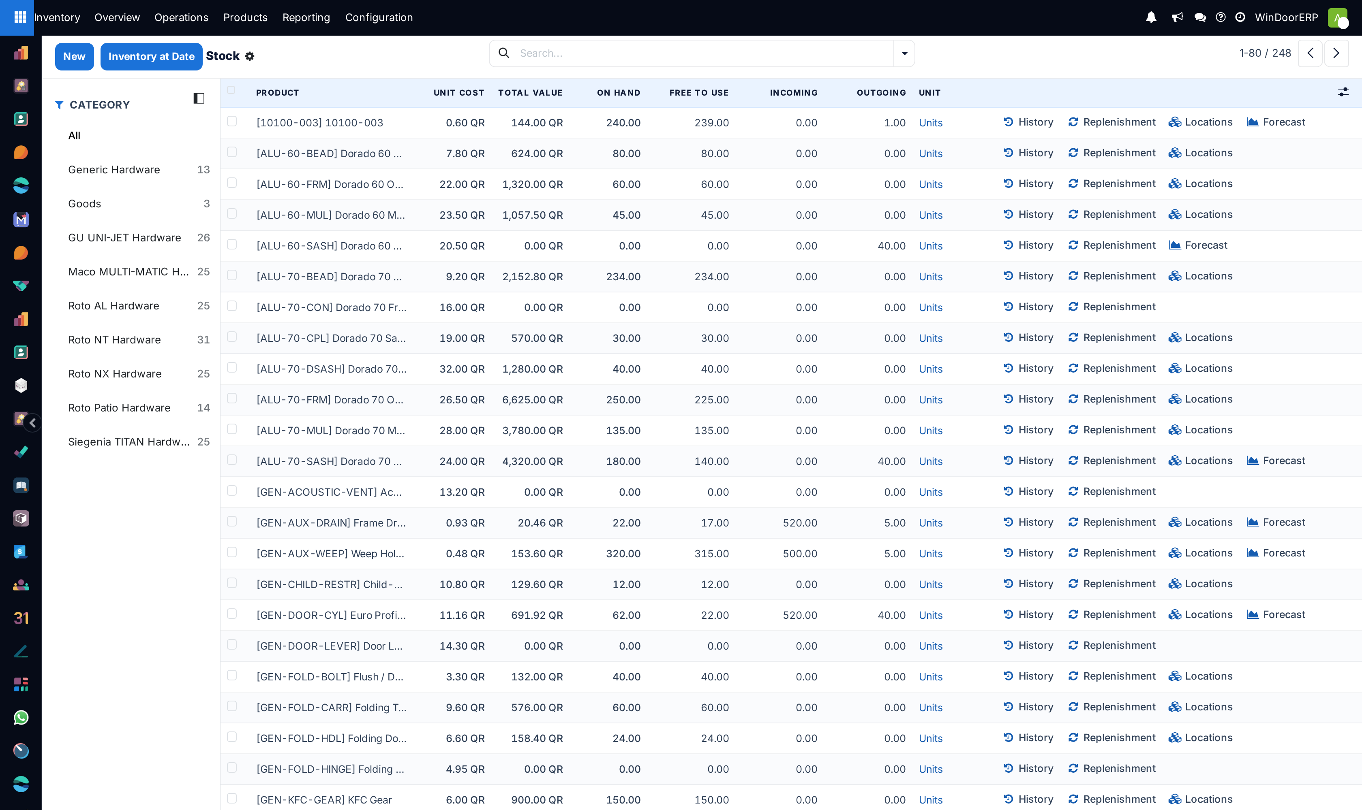Filter by Roto NT Hardware category
The width and height of the screenshot is (1362, 810).
point(138,339)
